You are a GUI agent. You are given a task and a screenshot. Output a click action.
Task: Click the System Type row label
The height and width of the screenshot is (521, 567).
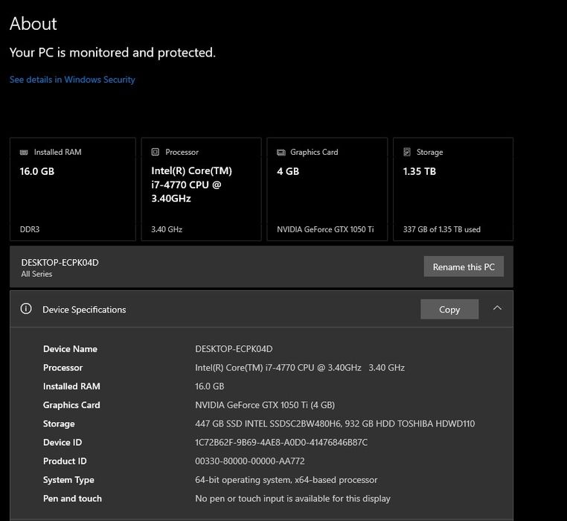point(68,480)
